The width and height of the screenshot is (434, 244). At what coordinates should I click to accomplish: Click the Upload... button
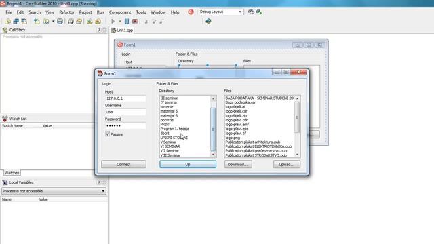(286, 164)
